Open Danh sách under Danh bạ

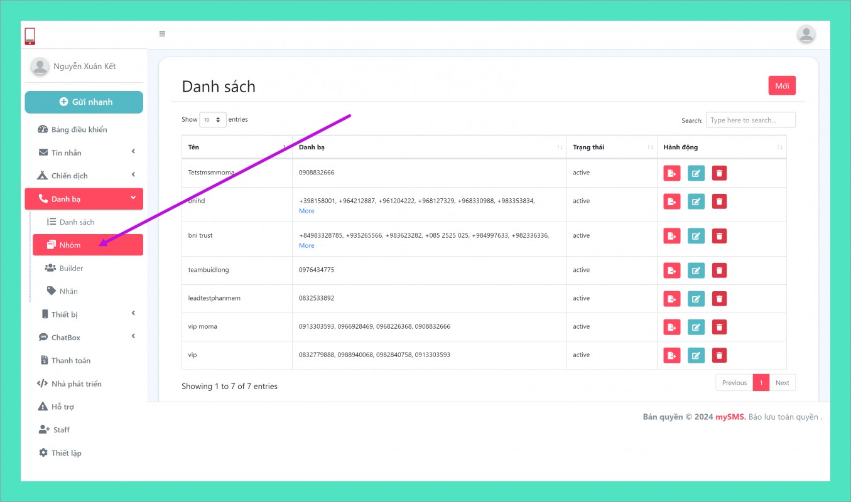point(77,222)
